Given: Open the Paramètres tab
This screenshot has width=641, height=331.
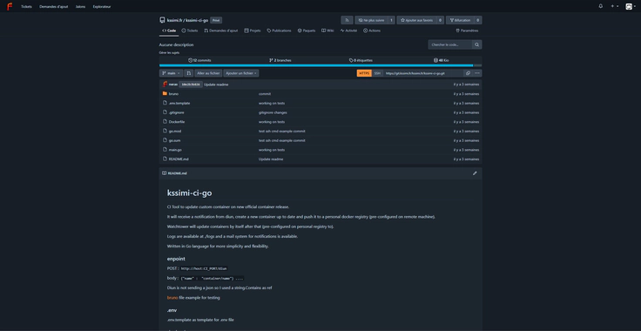Looking at the screenshot, I should [x=467, y=30].
